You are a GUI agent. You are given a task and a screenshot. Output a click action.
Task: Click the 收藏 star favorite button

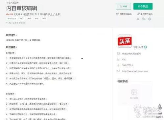[x=123, y=7]
